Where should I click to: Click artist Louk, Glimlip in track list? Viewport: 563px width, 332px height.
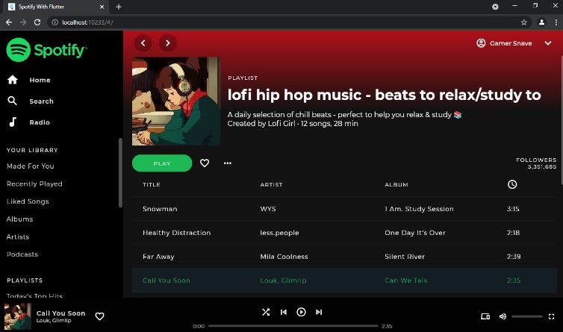283,281
